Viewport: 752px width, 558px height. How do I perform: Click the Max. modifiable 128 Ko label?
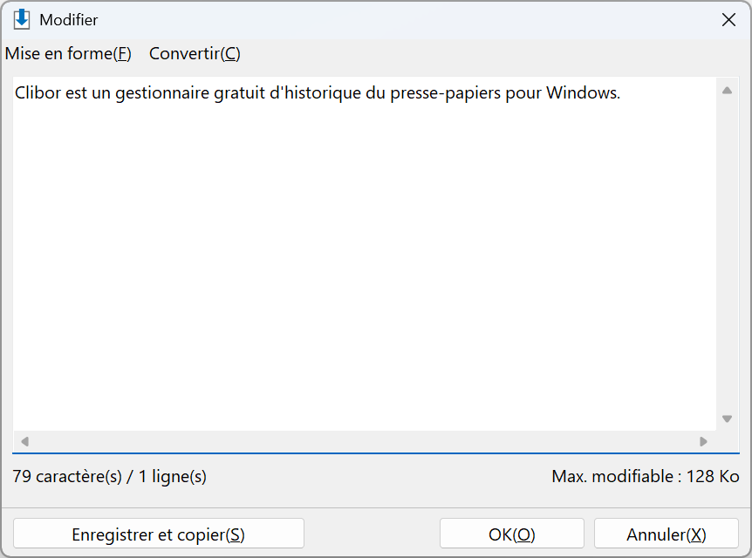point(646,477)
